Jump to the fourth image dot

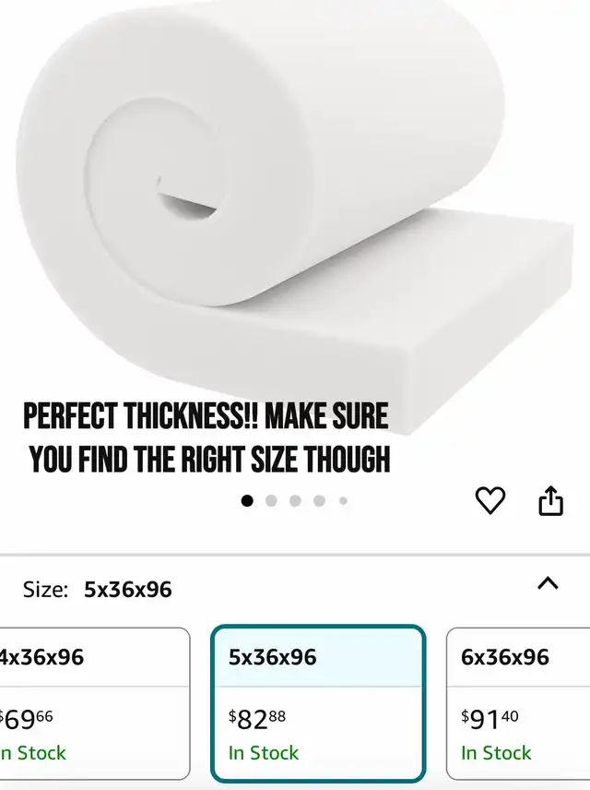319,501
